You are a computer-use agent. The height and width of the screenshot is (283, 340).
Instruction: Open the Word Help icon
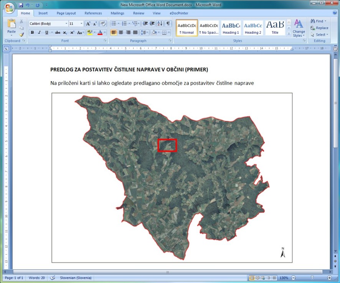tap(334, 13)
